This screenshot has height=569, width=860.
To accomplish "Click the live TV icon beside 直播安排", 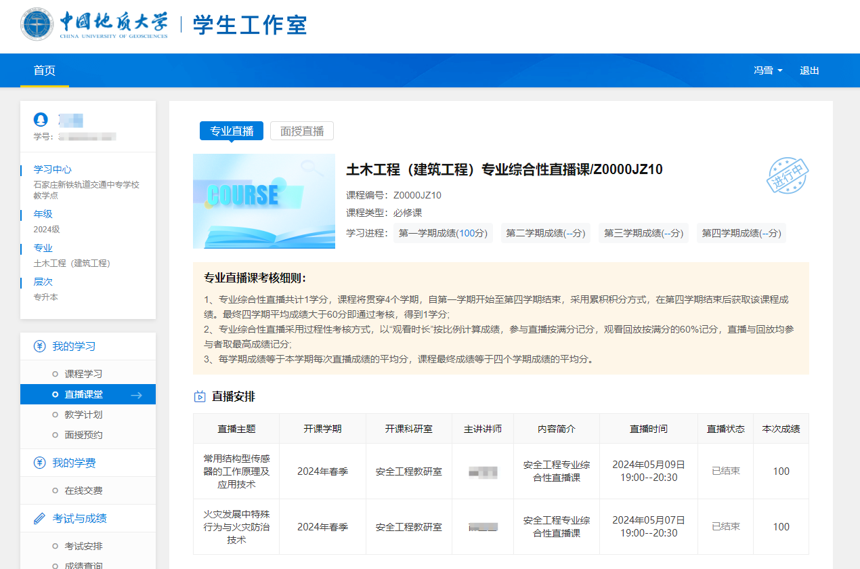I will coord(200,396).
